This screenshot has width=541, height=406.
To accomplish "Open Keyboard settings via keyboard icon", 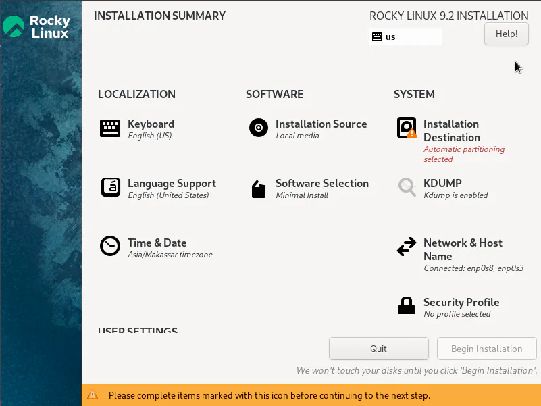I will coord(110,128).
